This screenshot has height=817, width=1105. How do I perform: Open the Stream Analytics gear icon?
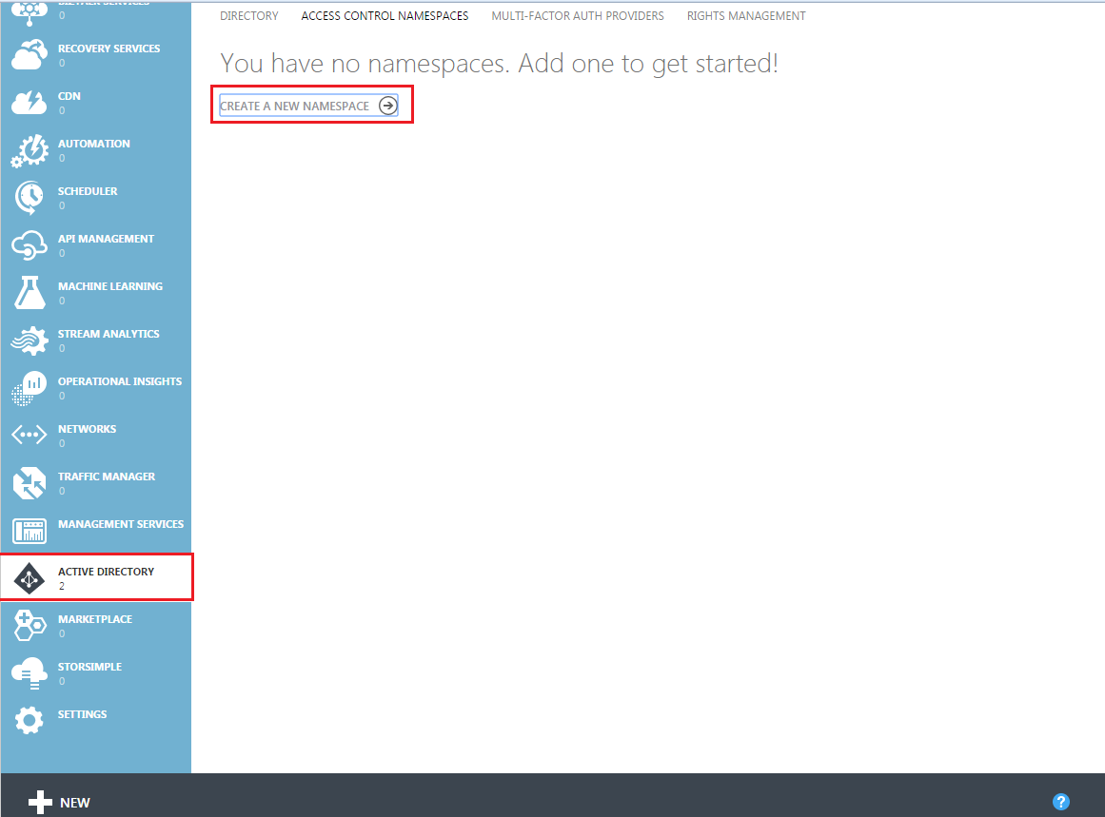pos(30,340)
